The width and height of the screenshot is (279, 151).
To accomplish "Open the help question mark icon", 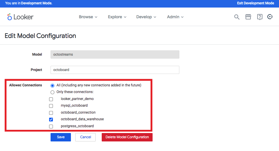I will click(x=260, y=17).
